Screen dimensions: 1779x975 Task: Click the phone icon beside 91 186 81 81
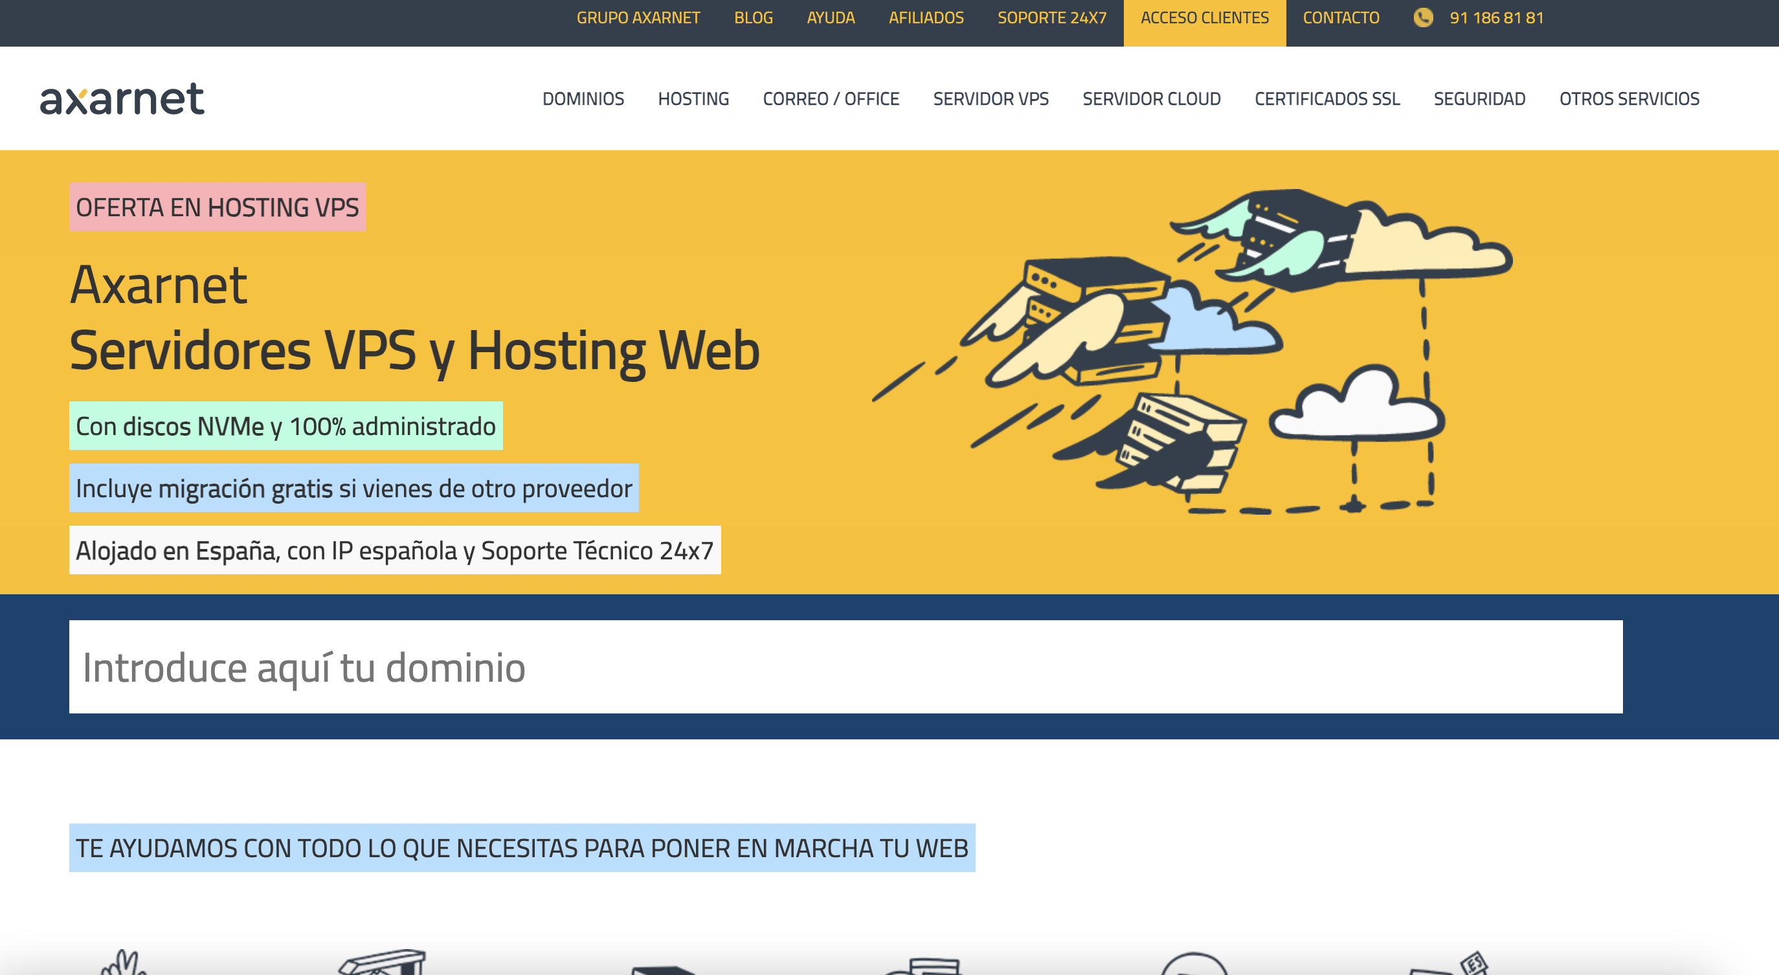(x=1423, y=18)
